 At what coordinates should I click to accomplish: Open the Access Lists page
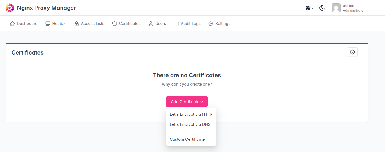[89, 24]
